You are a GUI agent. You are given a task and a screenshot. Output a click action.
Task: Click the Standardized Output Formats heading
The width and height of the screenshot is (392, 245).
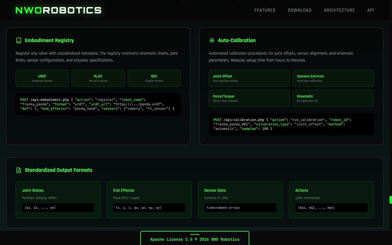58,170
